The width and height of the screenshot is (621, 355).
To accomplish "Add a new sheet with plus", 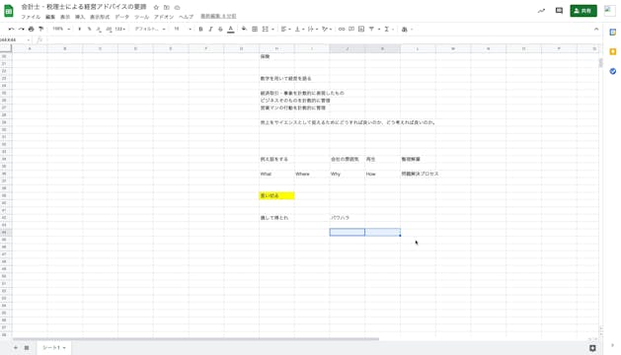I will tap(16, 348).
